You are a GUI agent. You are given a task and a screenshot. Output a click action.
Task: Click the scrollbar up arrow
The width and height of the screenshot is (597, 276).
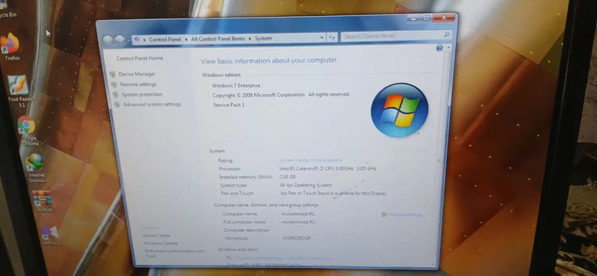click(x=449, y=47)
